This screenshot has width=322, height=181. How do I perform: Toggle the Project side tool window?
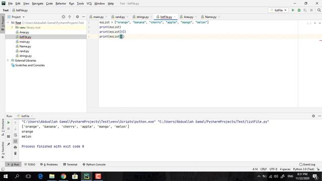coord(3,24)
